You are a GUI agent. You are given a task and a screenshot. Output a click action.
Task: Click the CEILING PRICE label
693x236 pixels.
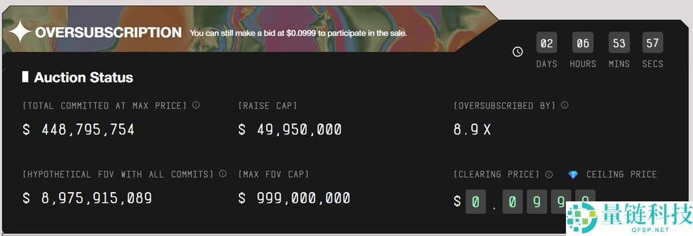[x=621, y=174]
